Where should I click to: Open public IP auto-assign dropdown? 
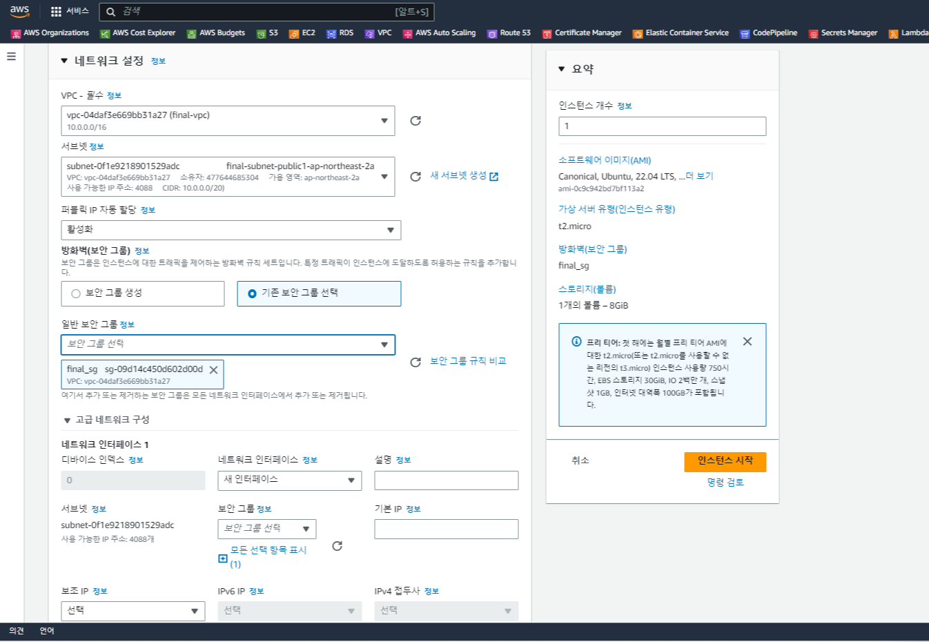point(231,230)
